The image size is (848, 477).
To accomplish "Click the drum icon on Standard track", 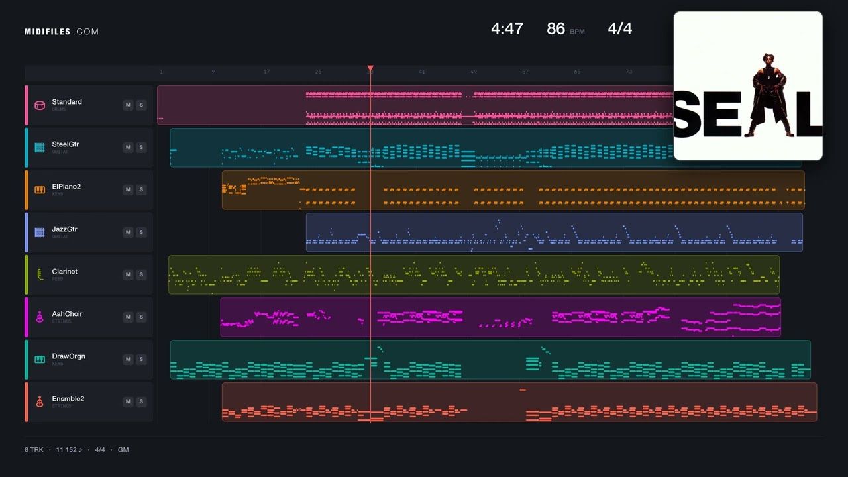I will tap(40, 105).
